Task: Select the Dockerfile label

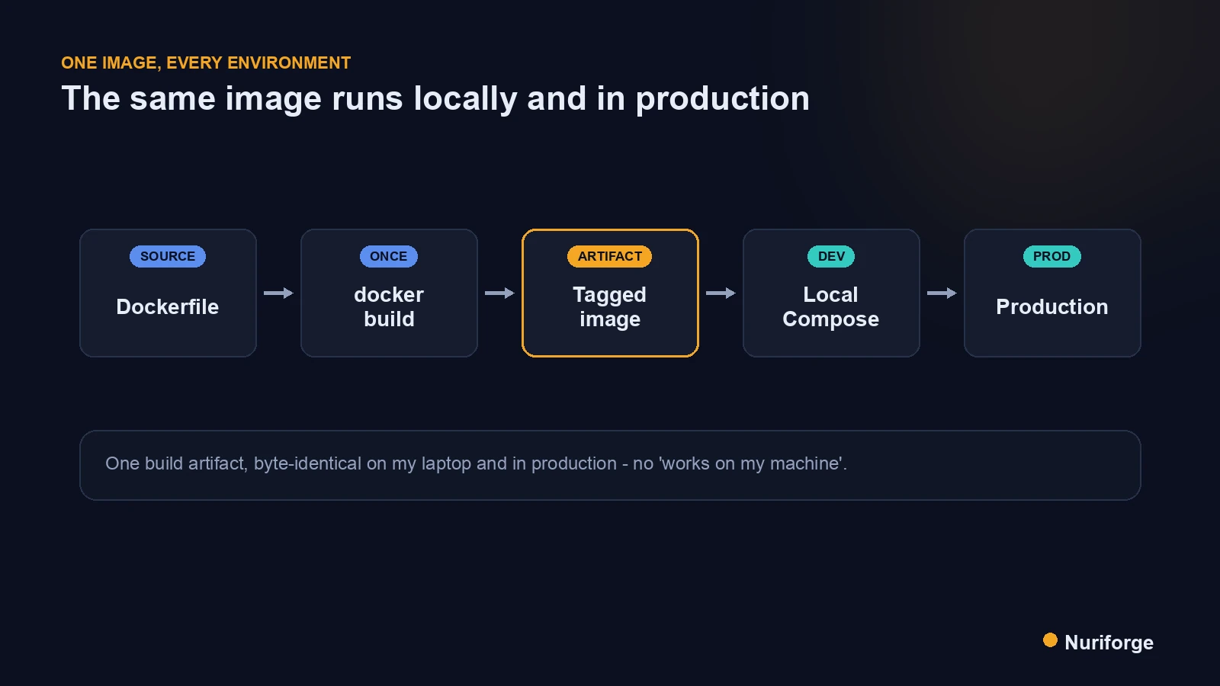Action: click(x=168, y=306)
